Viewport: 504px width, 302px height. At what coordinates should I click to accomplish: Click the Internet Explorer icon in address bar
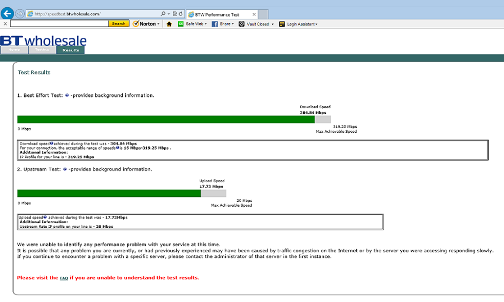30,14
